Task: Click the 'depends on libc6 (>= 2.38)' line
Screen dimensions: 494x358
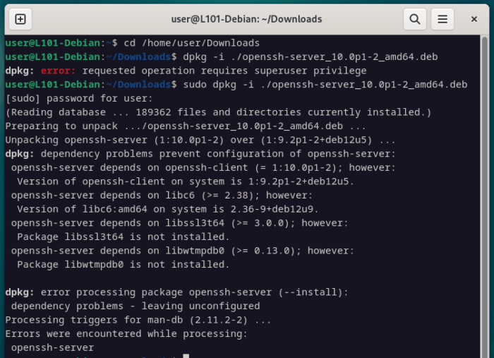Action: [x=162, y=196]
